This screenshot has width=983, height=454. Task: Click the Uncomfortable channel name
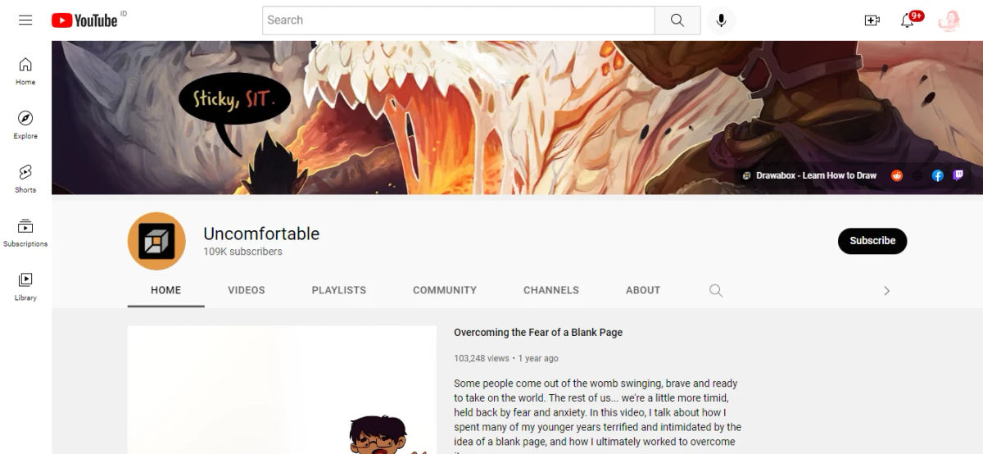pyautogui.click(x=261, y=234)
